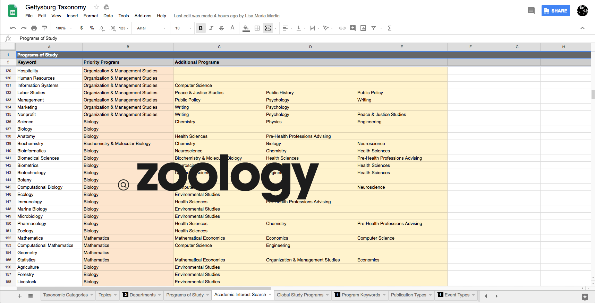Open the Data menu
The width and height of the screenshot is (595, 303).
[108, 16]
